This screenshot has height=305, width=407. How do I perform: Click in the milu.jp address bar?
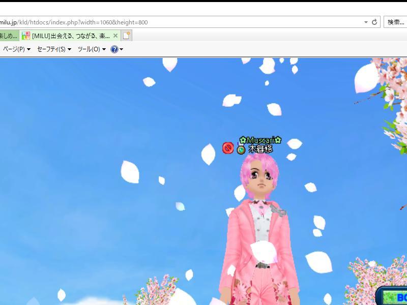(178, 22)
